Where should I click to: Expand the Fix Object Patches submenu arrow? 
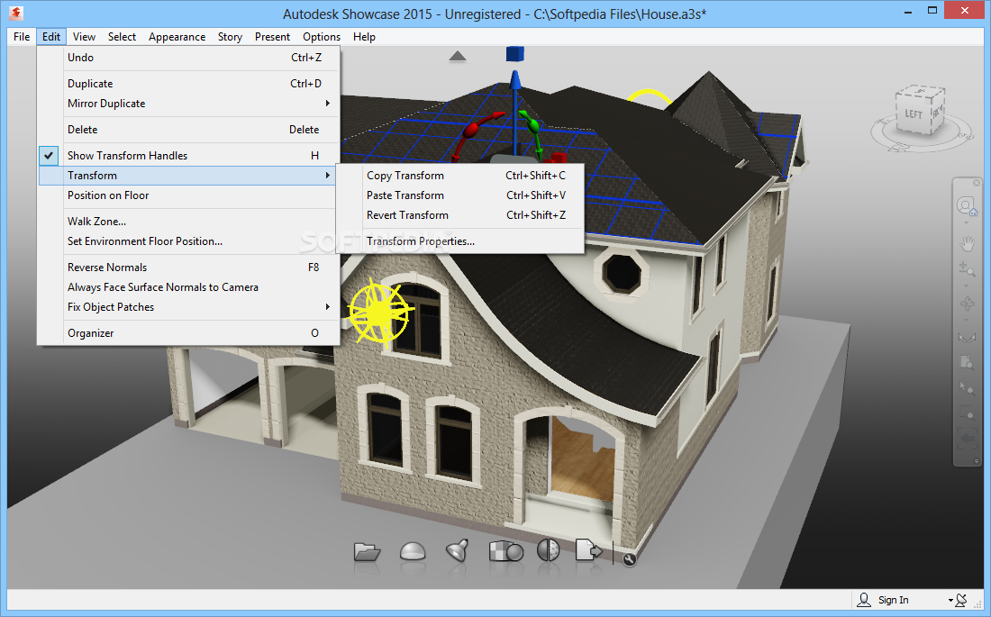pyautogui.click(x=327, y=306)
